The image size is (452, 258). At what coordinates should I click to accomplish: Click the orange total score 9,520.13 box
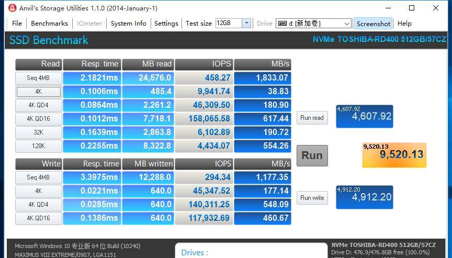pos(394,155)
